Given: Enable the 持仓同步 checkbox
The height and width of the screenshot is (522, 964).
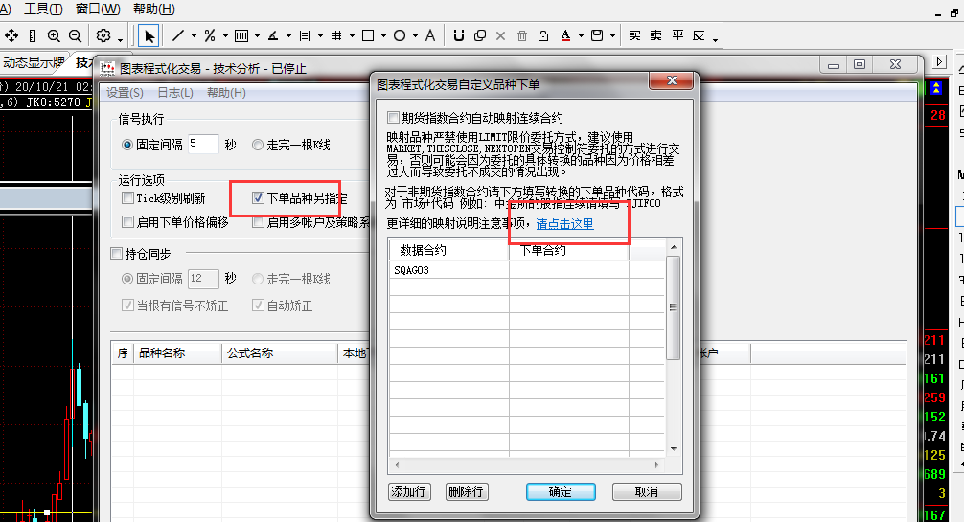Looking at the screenshot, I should point(116,253).
